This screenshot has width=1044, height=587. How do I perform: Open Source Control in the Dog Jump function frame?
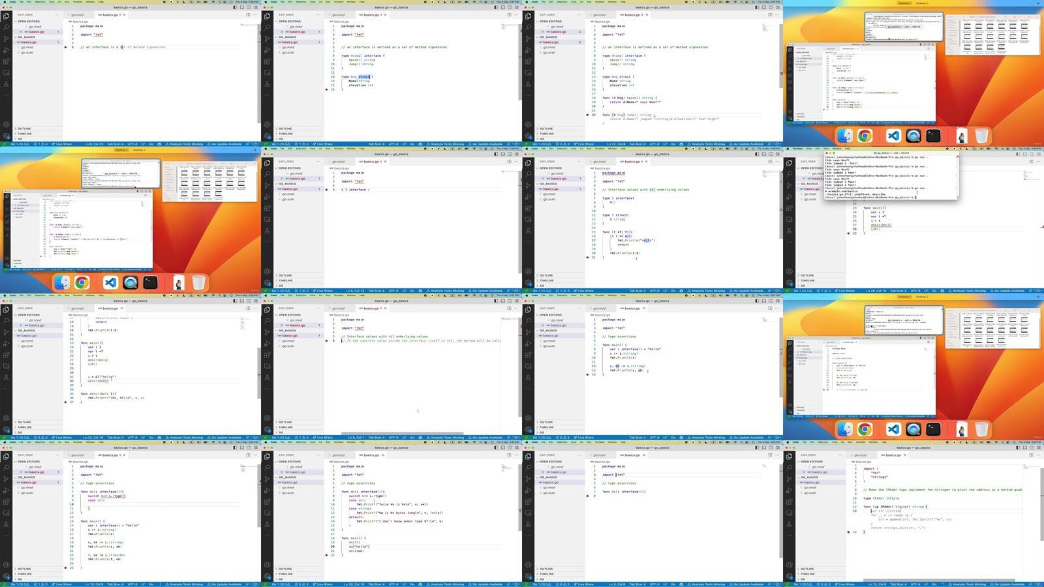tap(528, 38)
